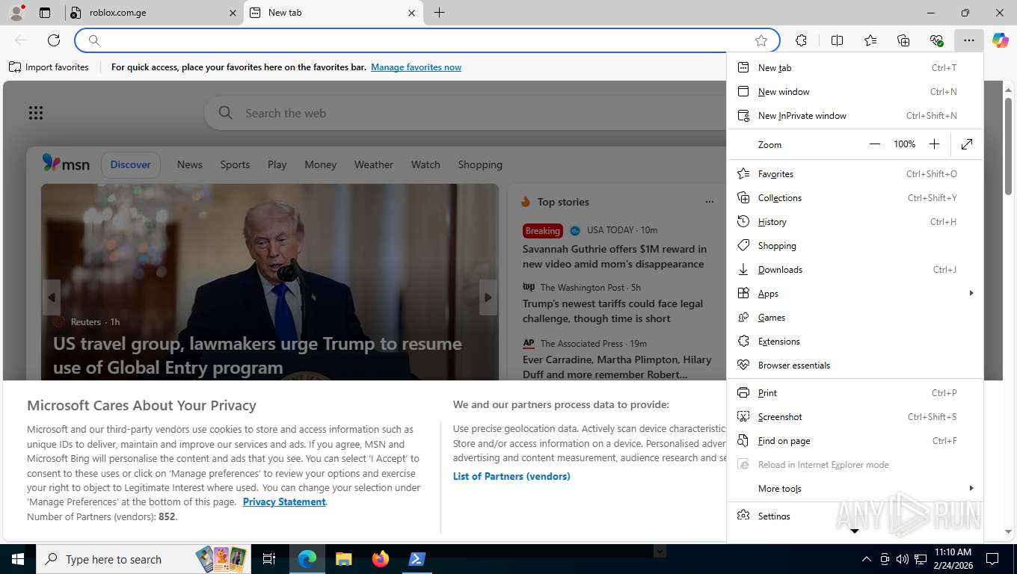
Task: Open Task View on the taskbar
Action: [x=270, y=559]
